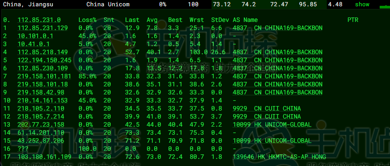This screenshot has width=390, height=166.
Task: Open IP link 61.14.201.110
Action: 41,132
